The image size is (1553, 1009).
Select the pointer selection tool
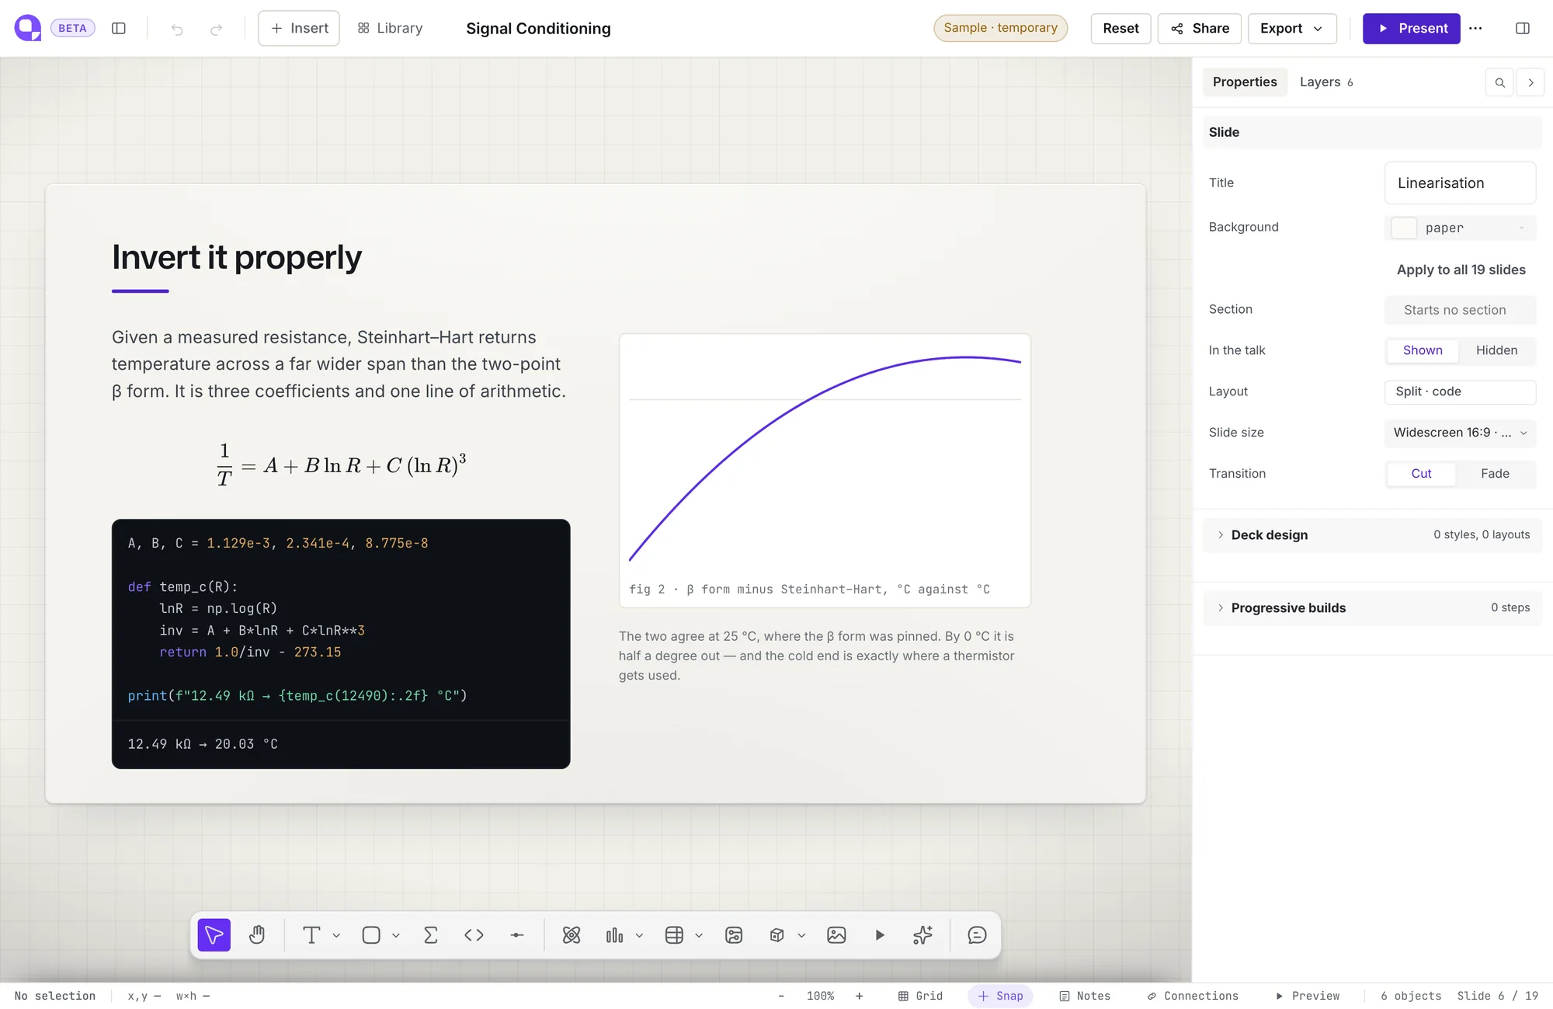coord(214,935)
